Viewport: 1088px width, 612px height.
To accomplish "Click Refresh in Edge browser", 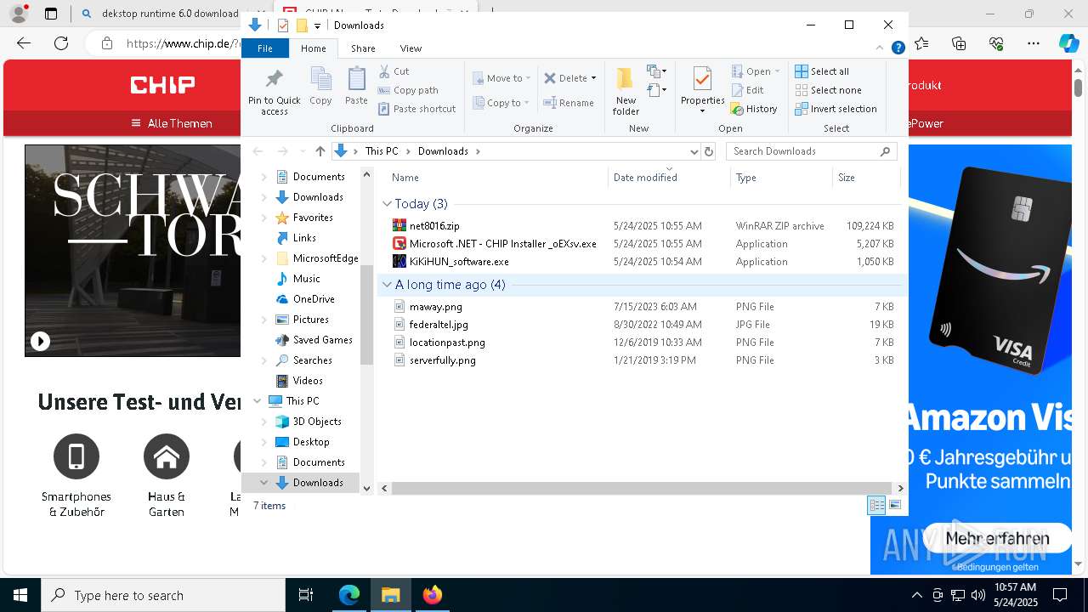I will [61, 43].
